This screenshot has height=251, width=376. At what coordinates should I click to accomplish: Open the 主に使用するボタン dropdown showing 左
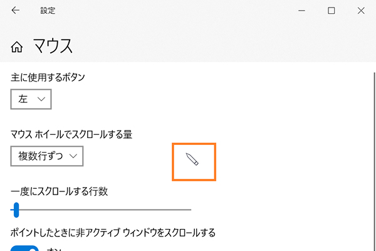pos(31,99)
